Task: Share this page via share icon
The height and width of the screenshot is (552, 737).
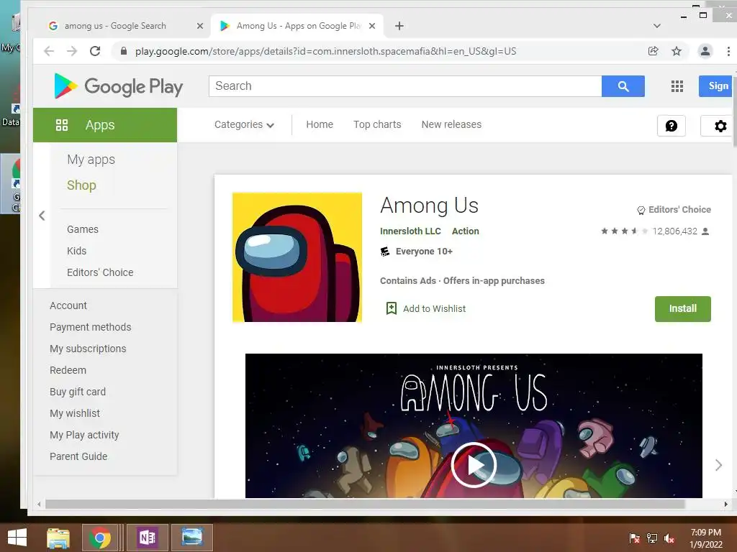Action: pos(653,51)
